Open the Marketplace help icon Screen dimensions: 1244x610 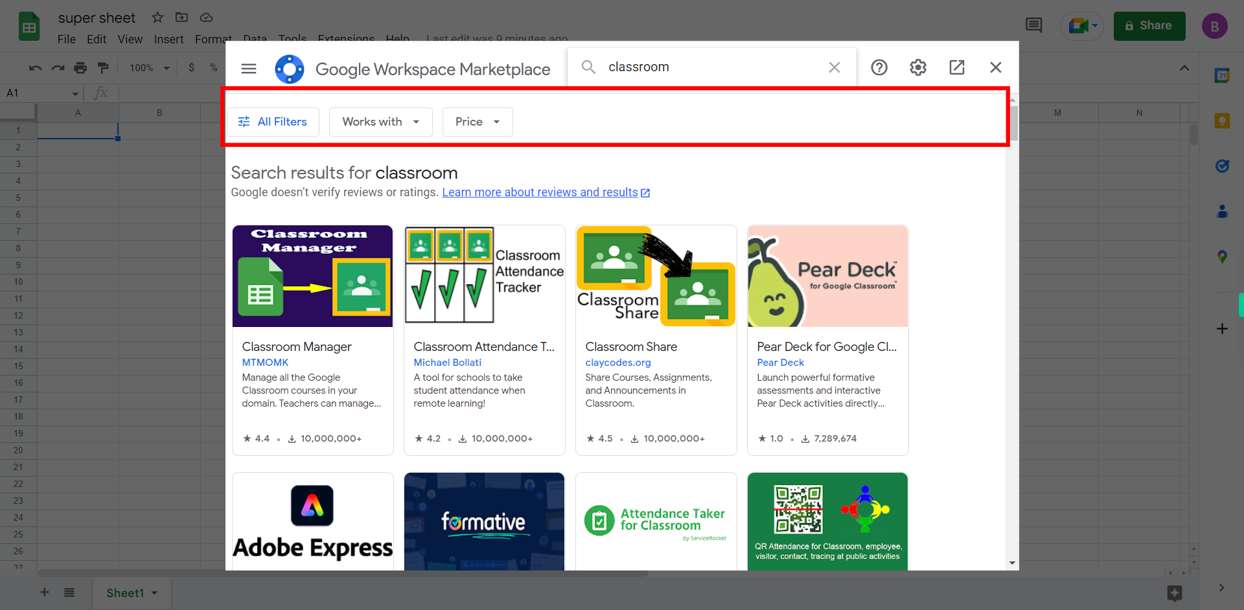(x=879, y=67)
